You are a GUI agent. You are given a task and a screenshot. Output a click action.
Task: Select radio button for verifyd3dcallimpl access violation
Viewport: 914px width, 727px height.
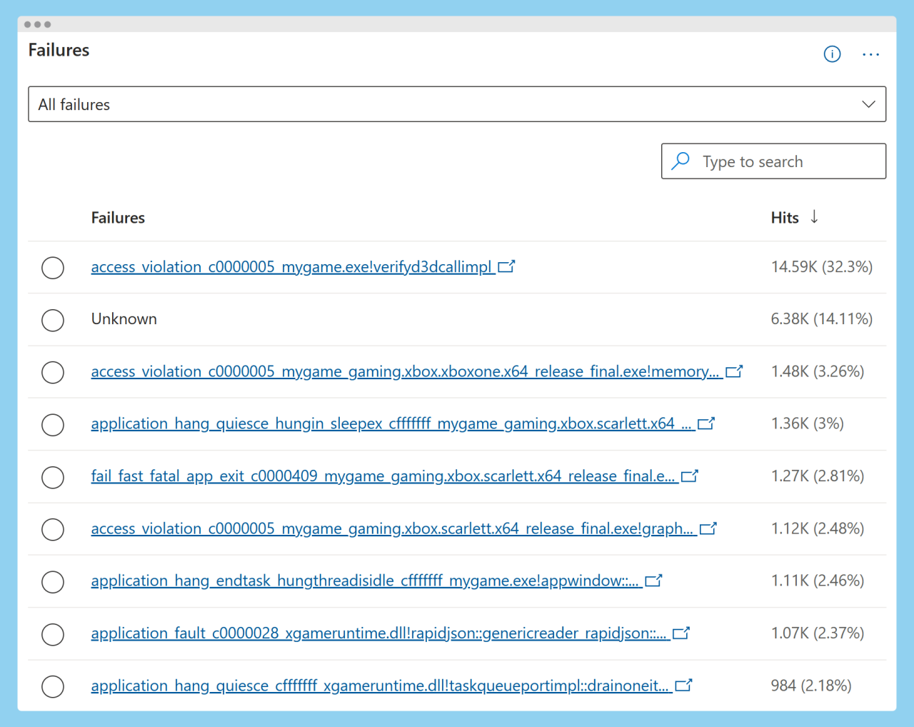[x=53, y=268]
